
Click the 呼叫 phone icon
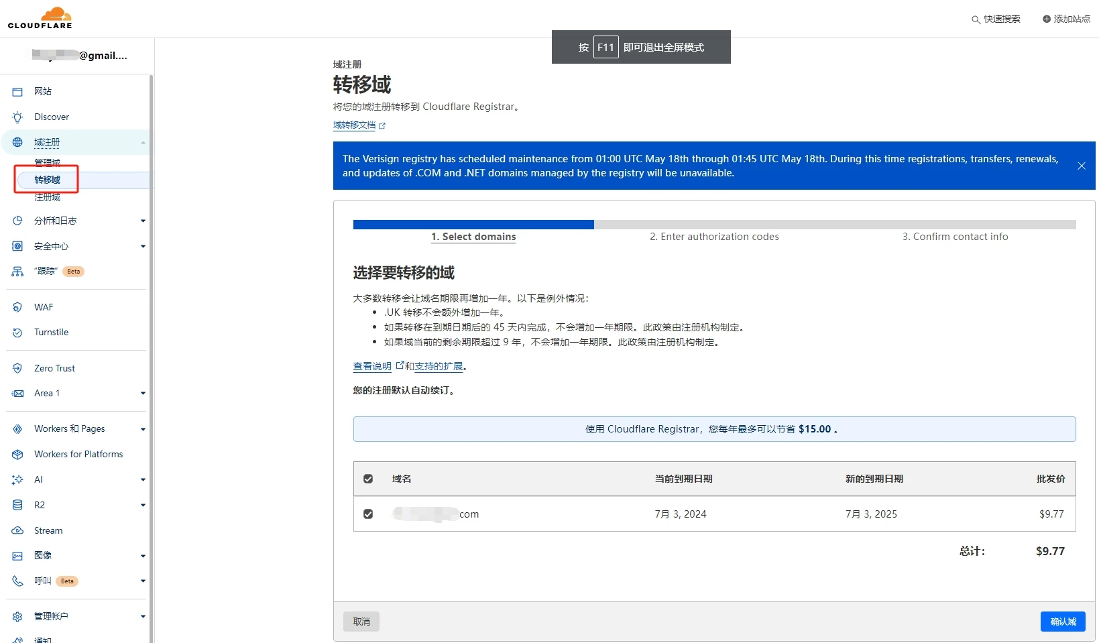17,581
